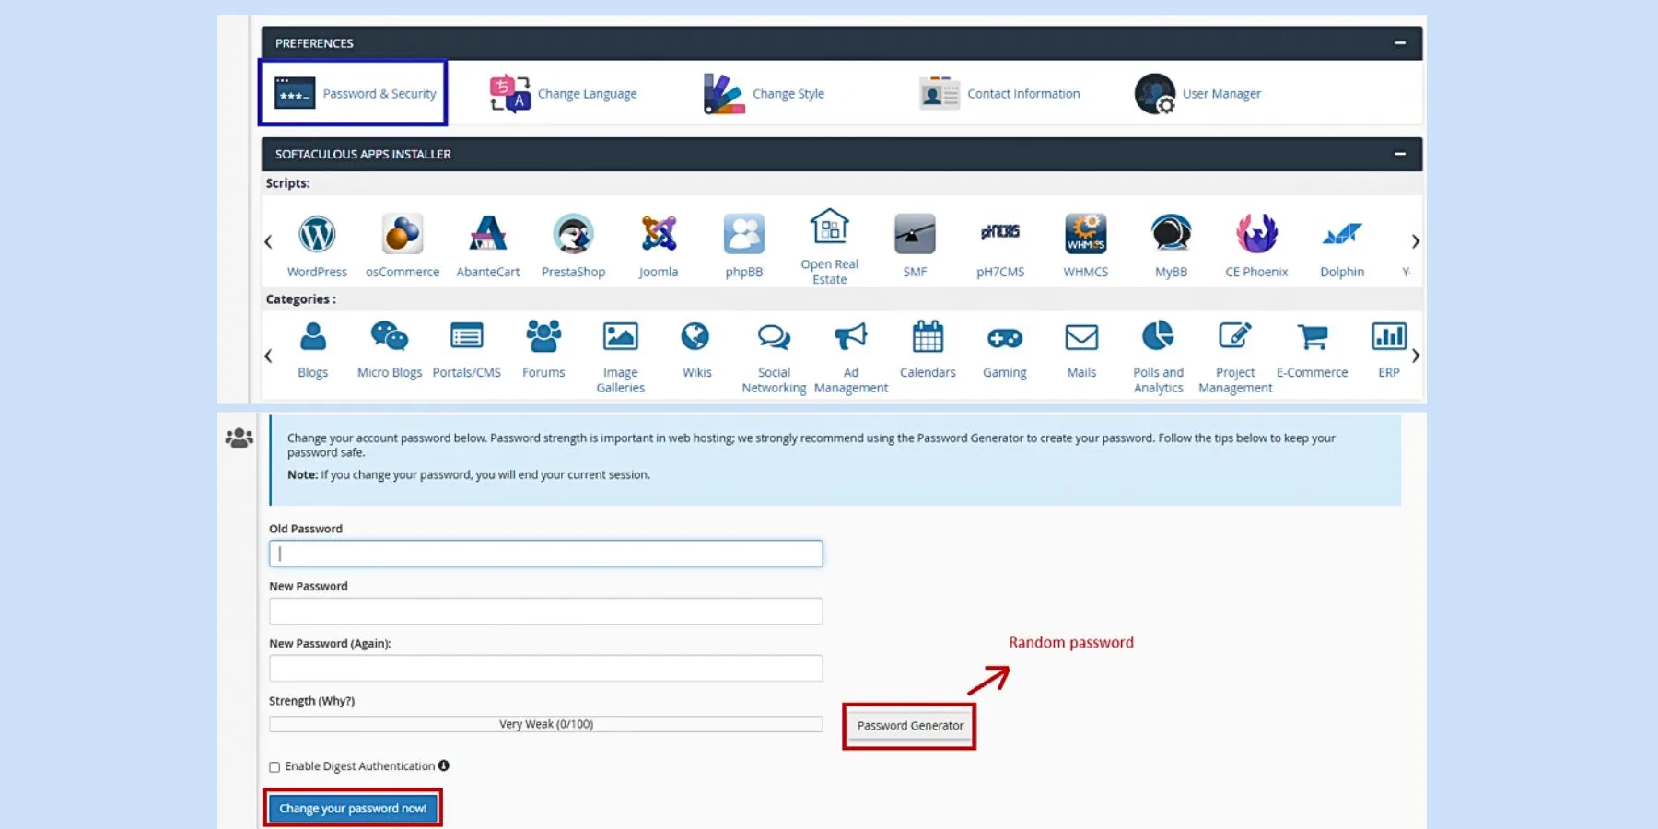Collapse the Preferences panel
This screenshot has width=1658, height=829.
(x=1399, y=42)
